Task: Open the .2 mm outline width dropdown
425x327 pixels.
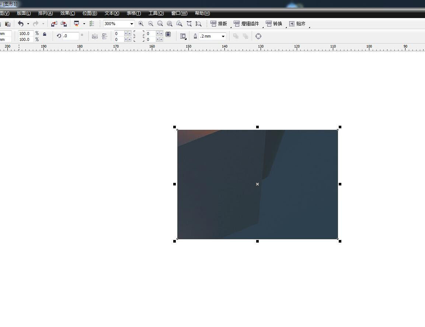Action: (x=223, y=36)
